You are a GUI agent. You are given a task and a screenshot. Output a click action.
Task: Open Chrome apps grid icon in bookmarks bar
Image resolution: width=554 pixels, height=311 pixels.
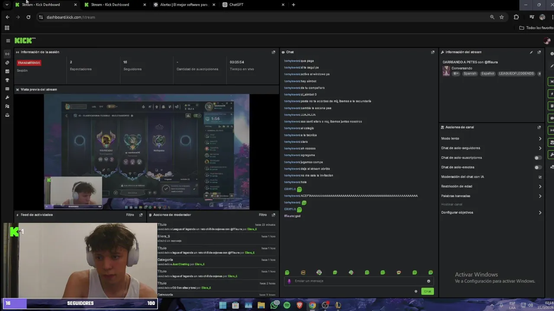click(7, 28)
